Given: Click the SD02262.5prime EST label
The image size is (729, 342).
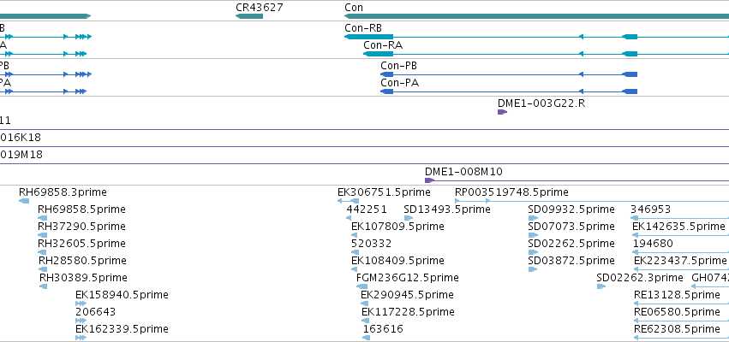Looking at the screenshot, I should click(x=571, y=243).
